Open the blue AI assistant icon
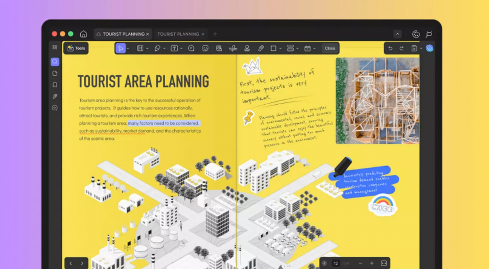Viewport: 489px width, 269px height. [x=429, y=48]
